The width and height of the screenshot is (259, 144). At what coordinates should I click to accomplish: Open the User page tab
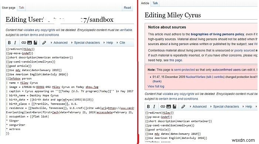click(9, 8)
